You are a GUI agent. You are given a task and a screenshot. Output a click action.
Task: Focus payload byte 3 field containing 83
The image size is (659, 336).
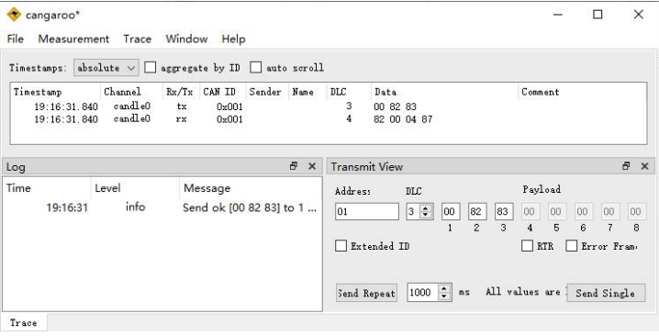tap(504, 211)
